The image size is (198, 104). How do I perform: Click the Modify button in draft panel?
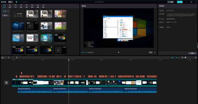pos(192,53)
